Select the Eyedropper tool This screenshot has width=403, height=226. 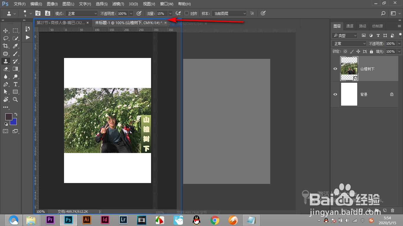[x=15, y=46]
